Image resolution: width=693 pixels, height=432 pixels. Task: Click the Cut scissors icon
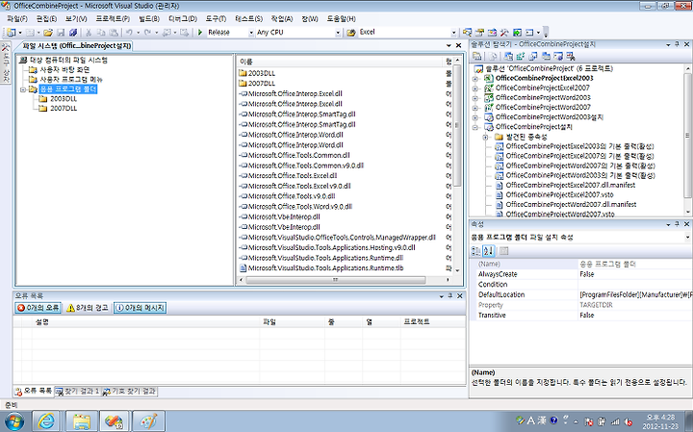pyautogui.click(x=89, y=33)
